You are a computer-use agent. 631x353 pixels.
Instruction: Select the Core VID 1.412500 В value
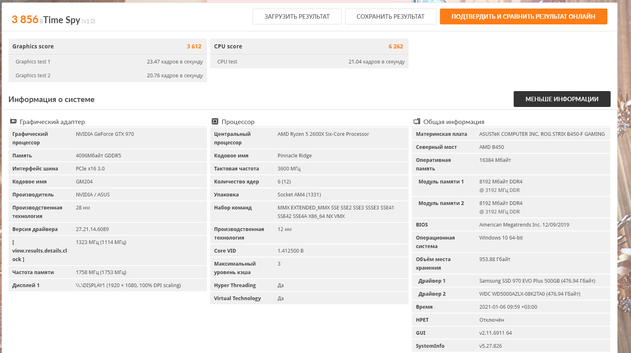pos(290,251)
